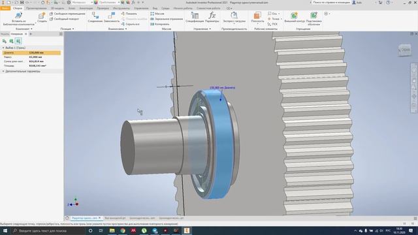Viewport: 418px width, 235px height.
Task: Switch to the Вид ribbon tab
Action: [x=155, y=8]
